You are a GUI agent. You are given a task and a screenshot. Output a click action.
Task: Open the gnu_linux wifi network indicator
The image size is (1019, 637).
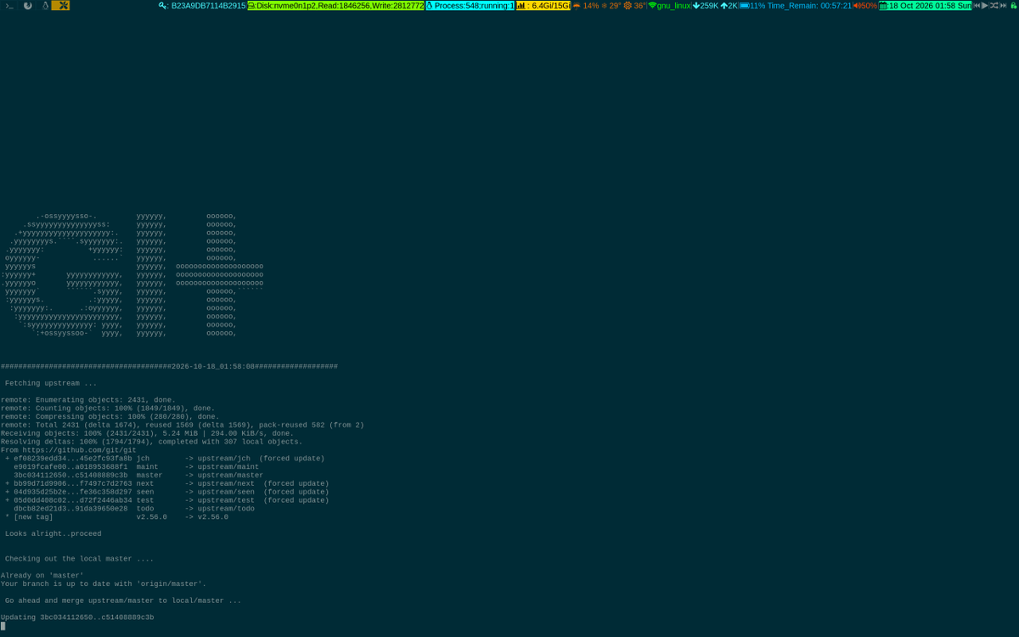click(669, 5)
